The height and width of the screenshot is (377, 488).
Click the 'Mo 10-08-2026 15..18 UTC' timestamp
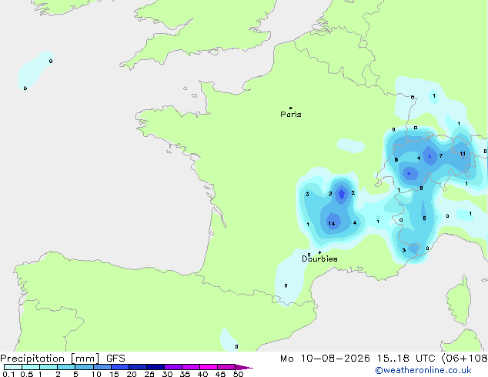click(x=358, y=359)
